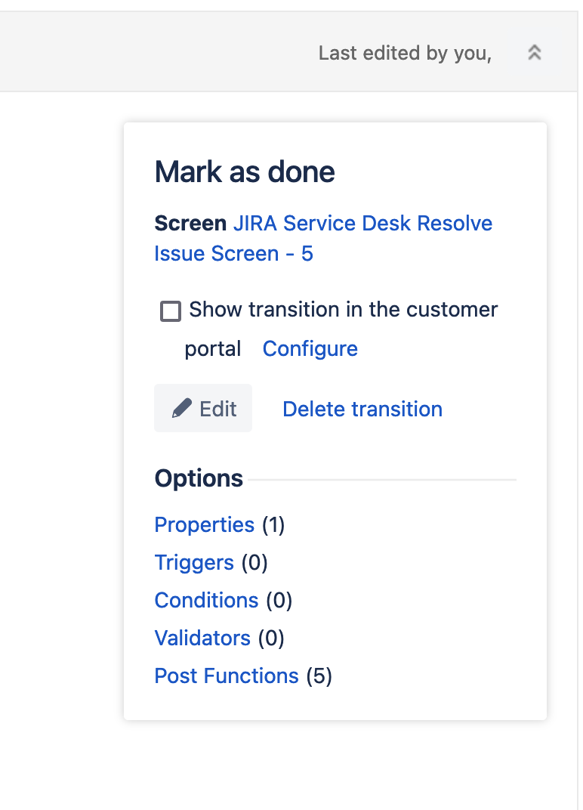Screen dimensions: 583x810
Task: Select Delete transition
Action: pyautogui.click(x=362, y=409)
